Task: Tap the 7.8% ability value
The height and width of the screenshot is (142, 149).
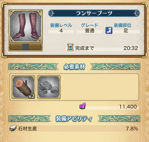Action: 132,129
